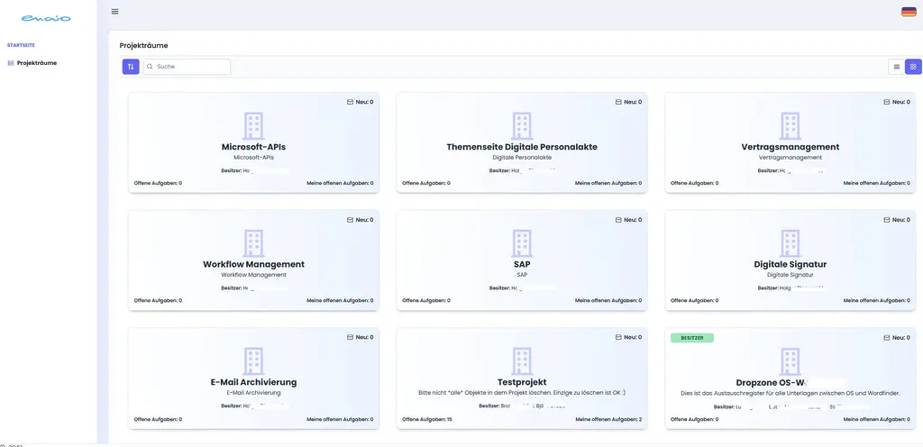This screenshot has width=923, height=447.
Task: Click the Neu mail icon on SAP card
Action: [x=618, y=219]
